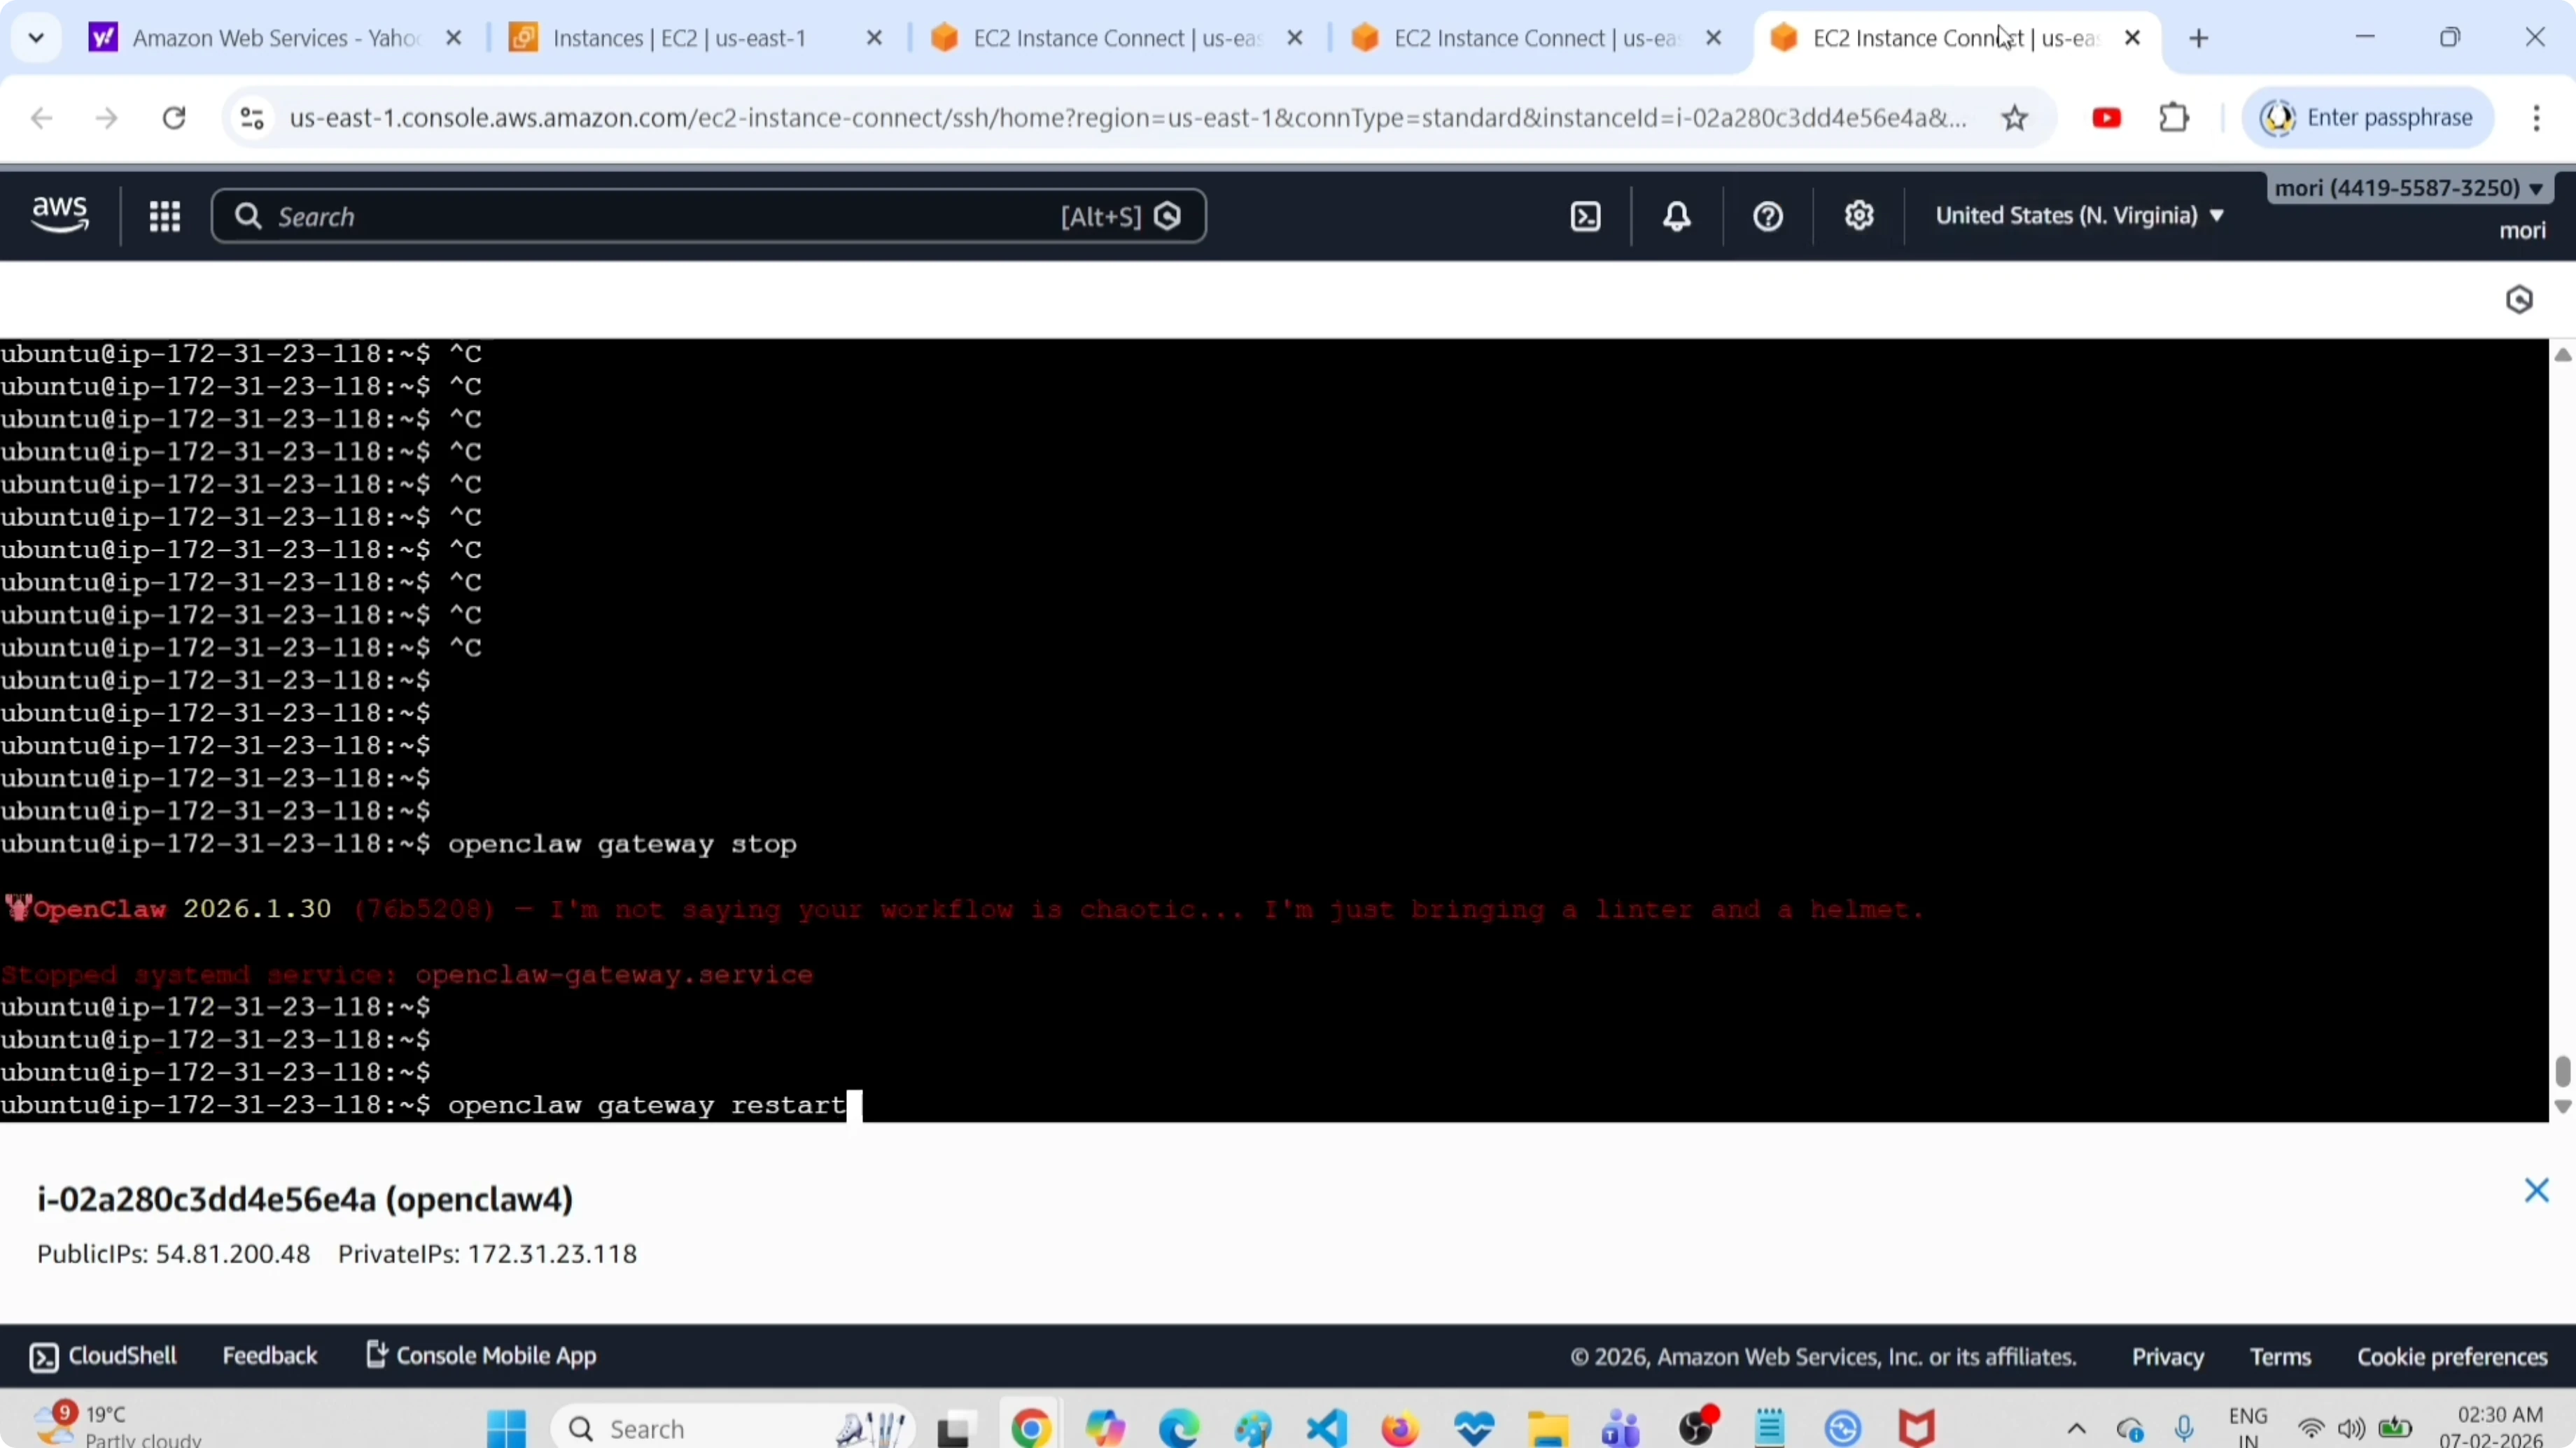Click the hexagon icon below the account name
The height and width of the screenshot is (1448, 2576).
coord(2518,300)
